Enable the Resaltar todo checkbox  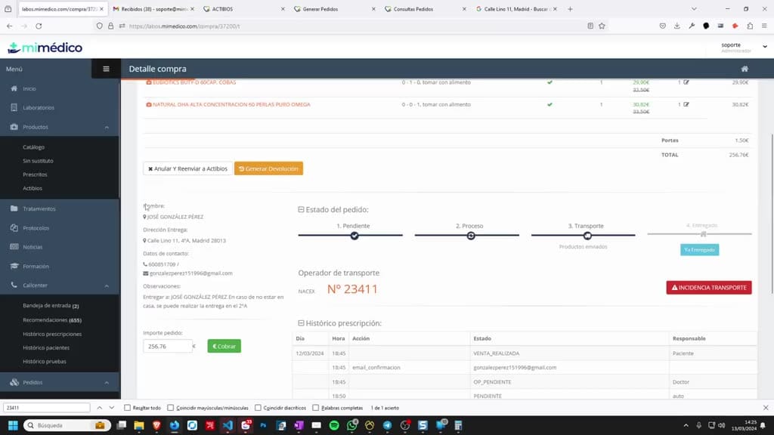pos(127,408)
